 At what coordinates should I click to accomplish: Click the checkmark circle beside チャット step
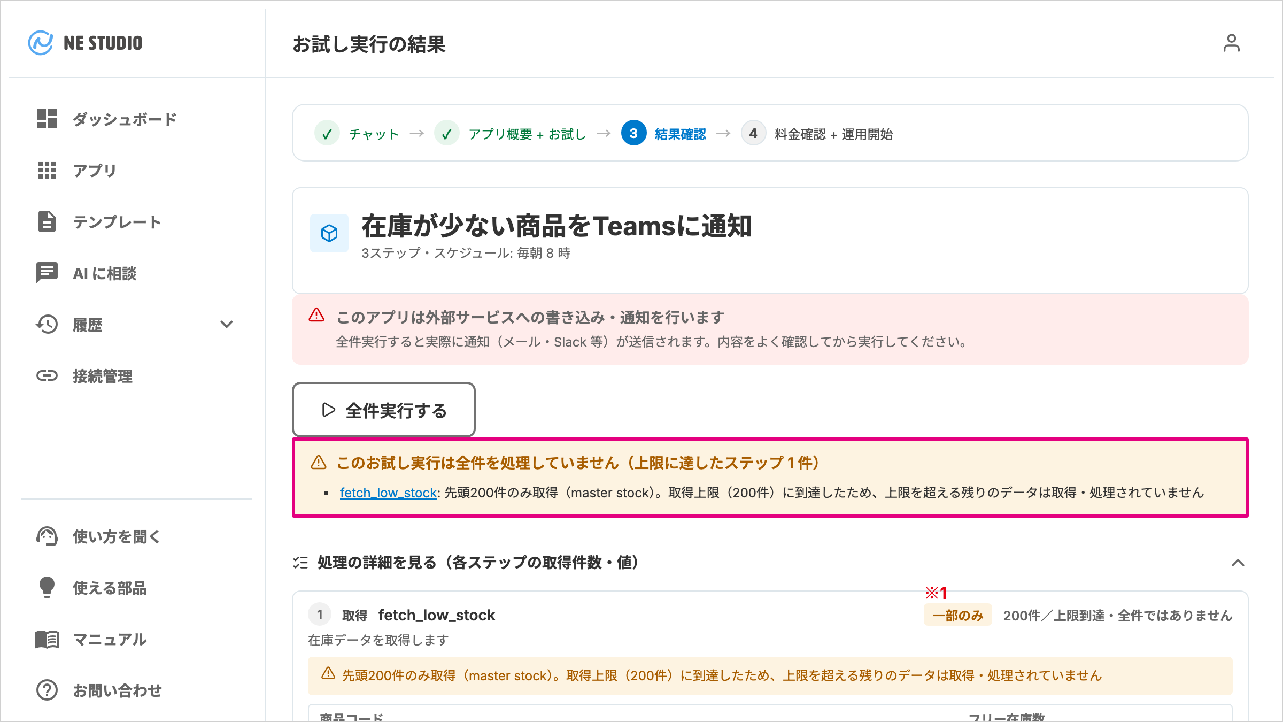point(327,133)
